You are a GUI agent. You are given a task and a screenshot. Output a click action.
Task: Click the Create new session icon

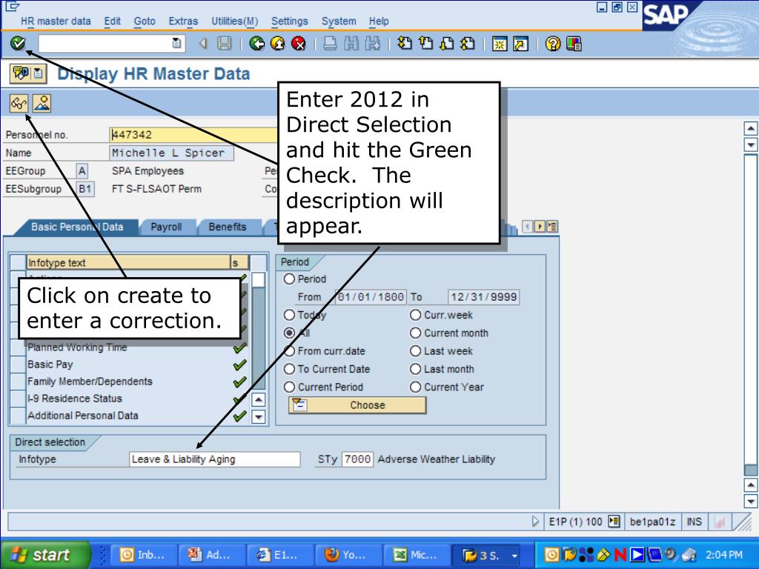point(500,44)
